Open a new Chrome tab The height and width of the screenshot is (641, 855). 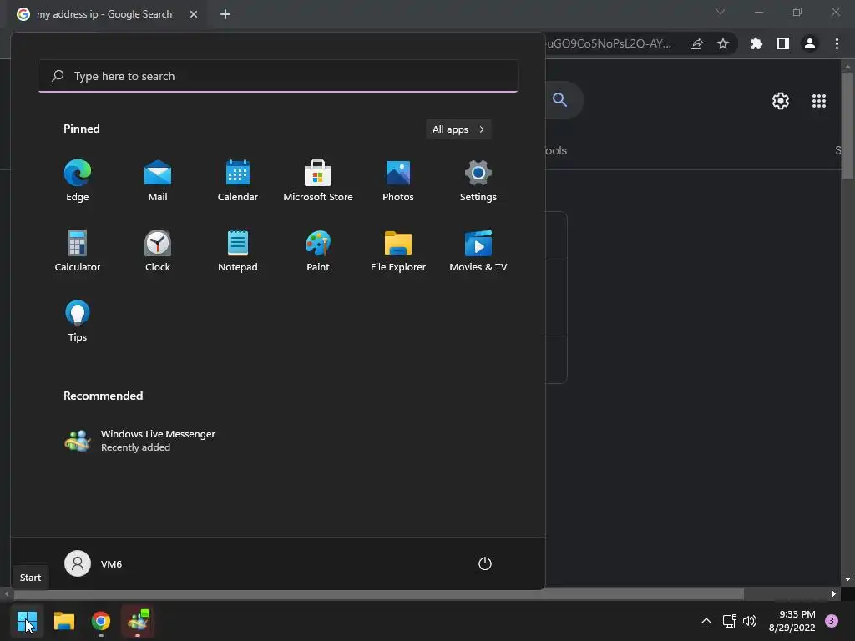point(225,14)
